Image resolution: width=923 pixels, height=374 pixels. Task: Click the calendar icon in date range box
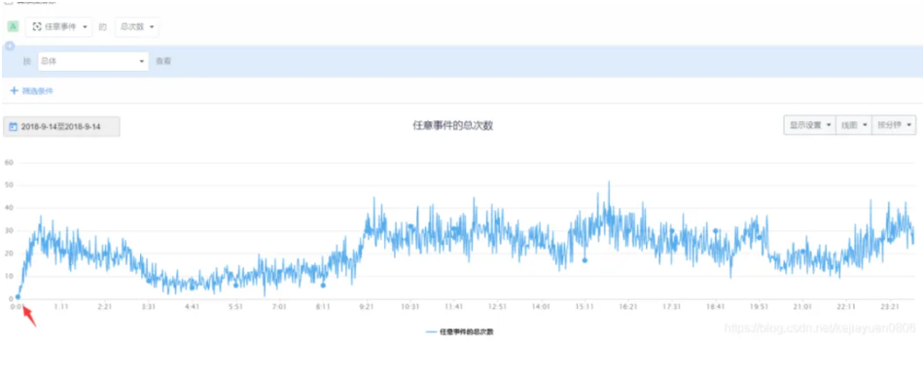[x=14, y=126]
